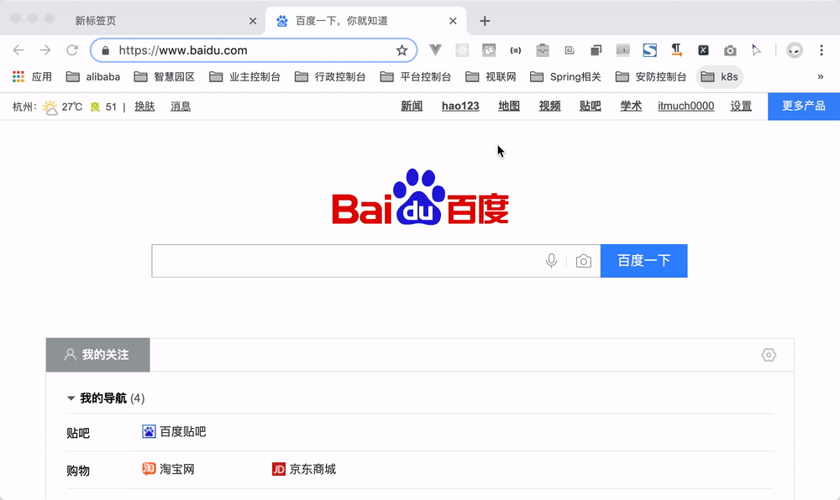Image resolution: width=840 pixels, height=500 pixels.
Task: Open the k8s bookmark folder
Action: (720, 76)
